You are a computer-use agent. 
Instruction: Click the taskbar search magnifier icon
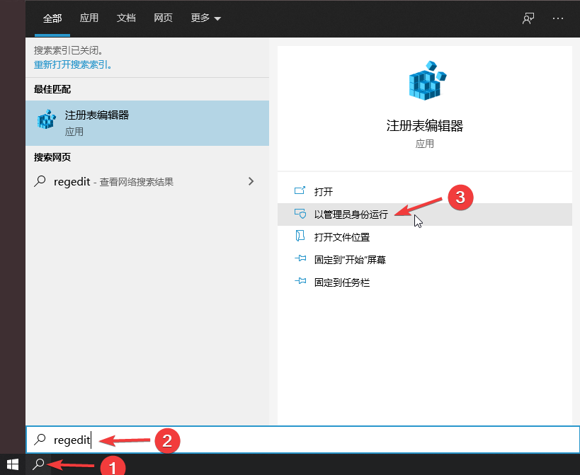[x=38, y=464]
